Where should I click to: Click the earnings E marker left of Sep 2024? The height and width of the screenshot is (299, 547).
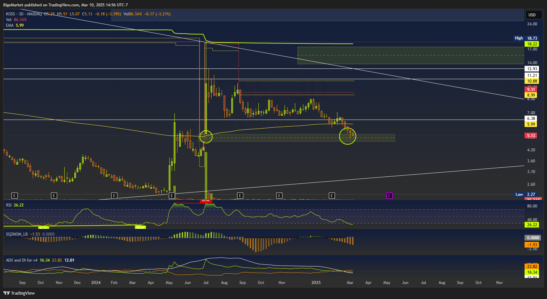click(240, 195)
